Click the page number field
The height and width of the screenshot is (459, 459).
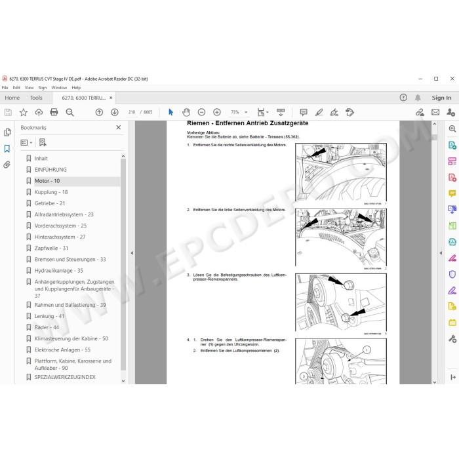coord(131,112)
